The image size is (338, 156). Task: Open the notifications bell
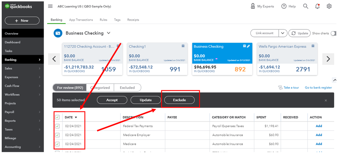coord(317,6)
